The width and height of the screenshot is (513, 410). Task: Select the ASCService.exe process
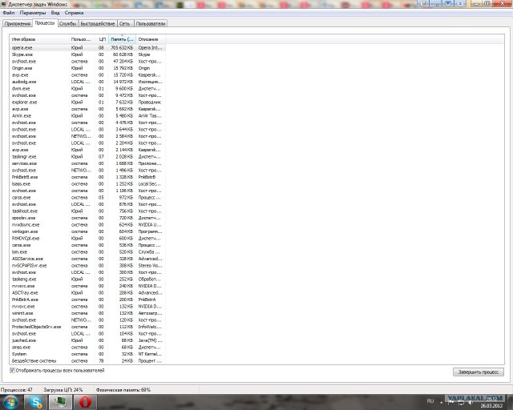[87, 259]
